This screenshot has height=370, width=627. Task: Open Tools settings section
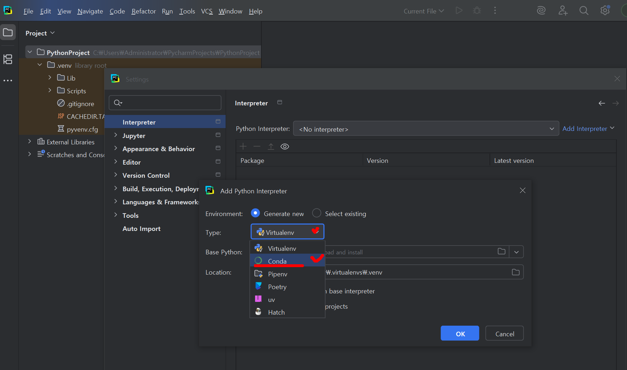pyautogui.click(x=130, y=215)
